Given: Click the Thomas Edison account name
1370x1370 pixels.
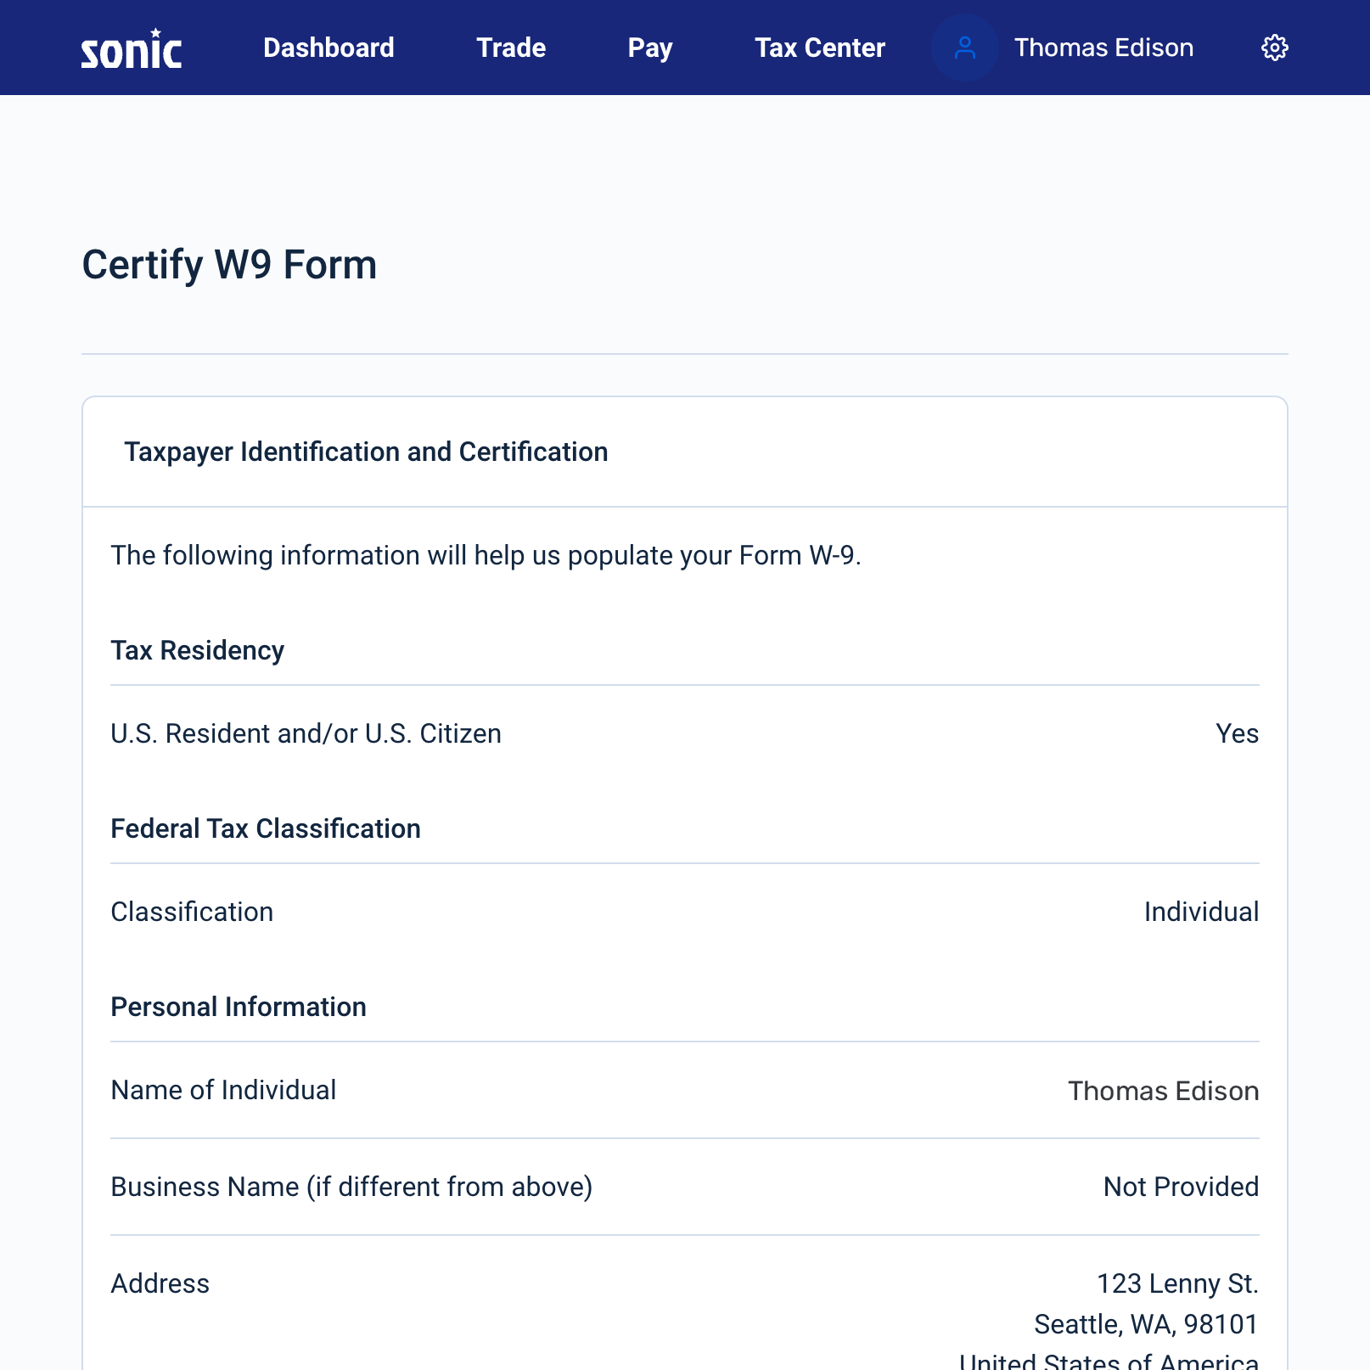Looking at the screenshot, I should coord(1103,48).
